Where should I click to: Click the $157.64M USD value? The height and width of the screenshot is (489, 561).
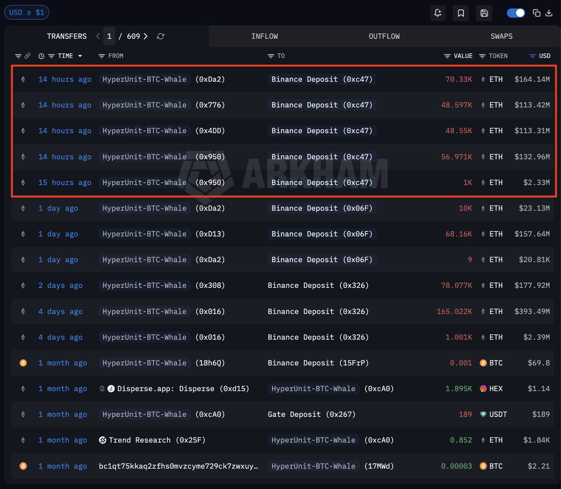point(532,234)
